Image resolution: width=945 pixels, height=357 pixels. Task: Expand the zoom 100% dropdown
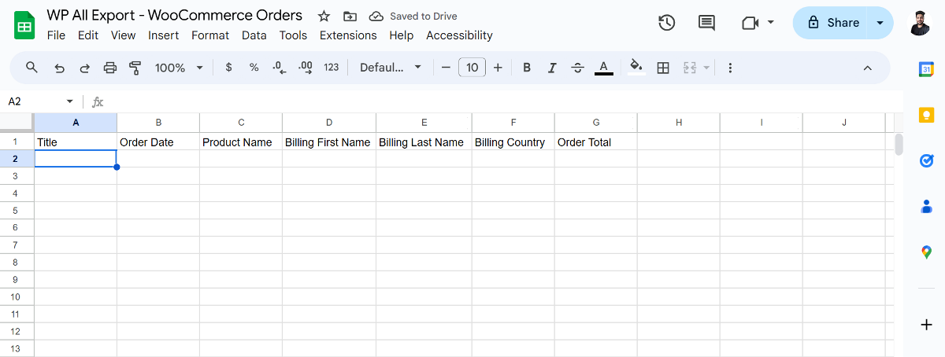click(x=180, y=68)
